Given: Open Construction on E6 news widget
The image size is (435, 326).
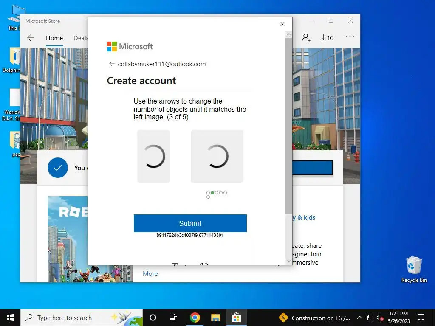Looking at the screenshot, I should coord(315,318).
